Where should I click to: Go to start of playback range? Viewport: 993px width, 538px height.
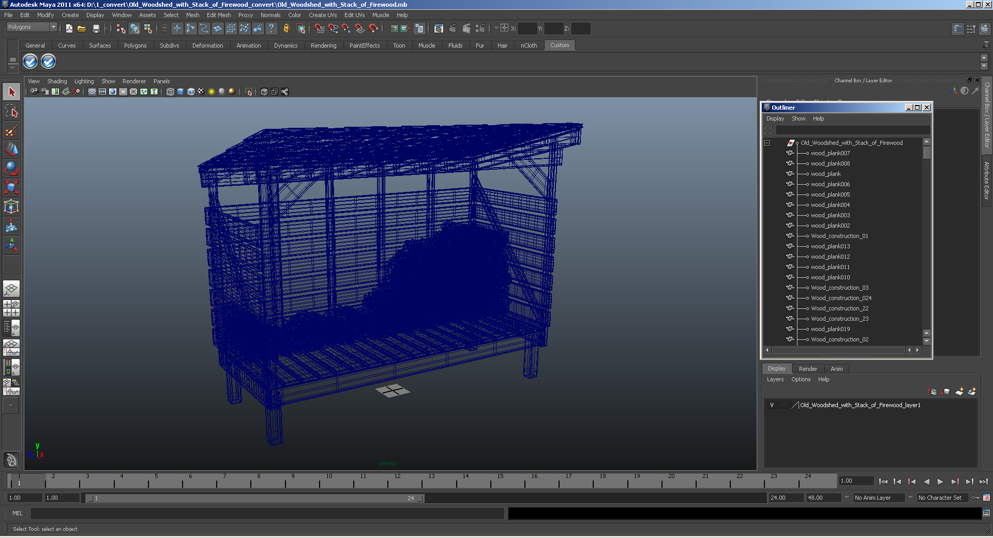point(883,482)
